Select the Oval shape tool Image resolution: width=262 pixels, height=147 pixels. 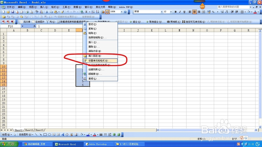(50, 135)
